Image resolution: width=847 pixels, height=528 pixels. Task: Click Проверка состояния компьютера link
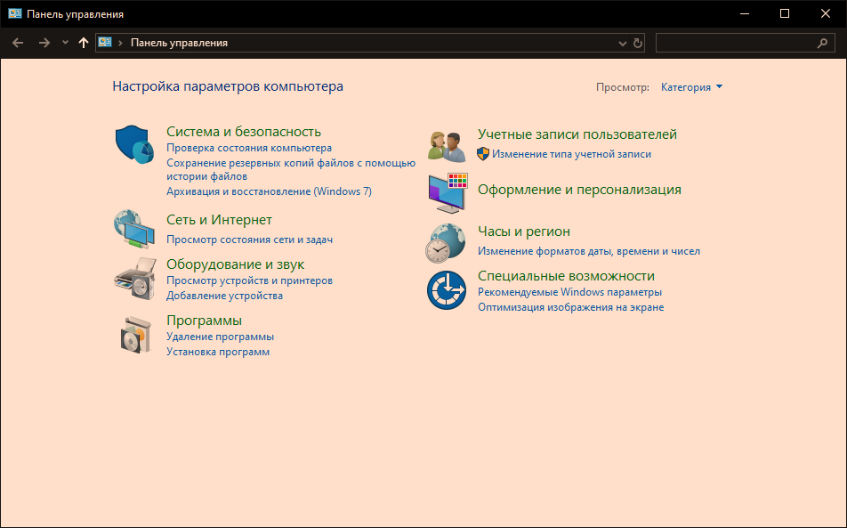(x=249, y=148)
